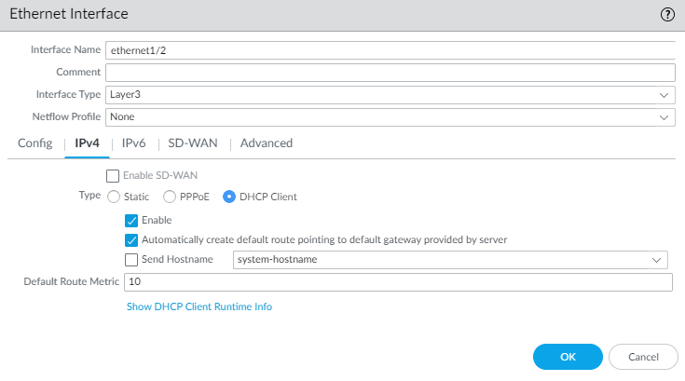Switch to the Config tab

coord(34,143)
